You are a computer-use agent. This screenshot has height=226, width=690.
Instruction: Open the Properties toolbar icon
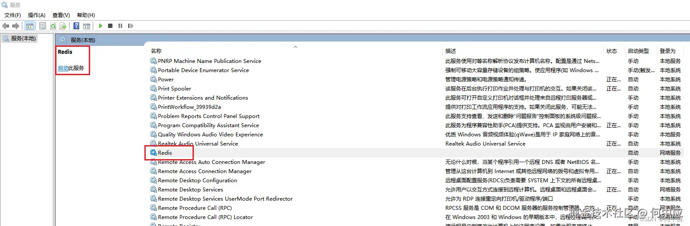pyautogui.click(x=42, y=26)
